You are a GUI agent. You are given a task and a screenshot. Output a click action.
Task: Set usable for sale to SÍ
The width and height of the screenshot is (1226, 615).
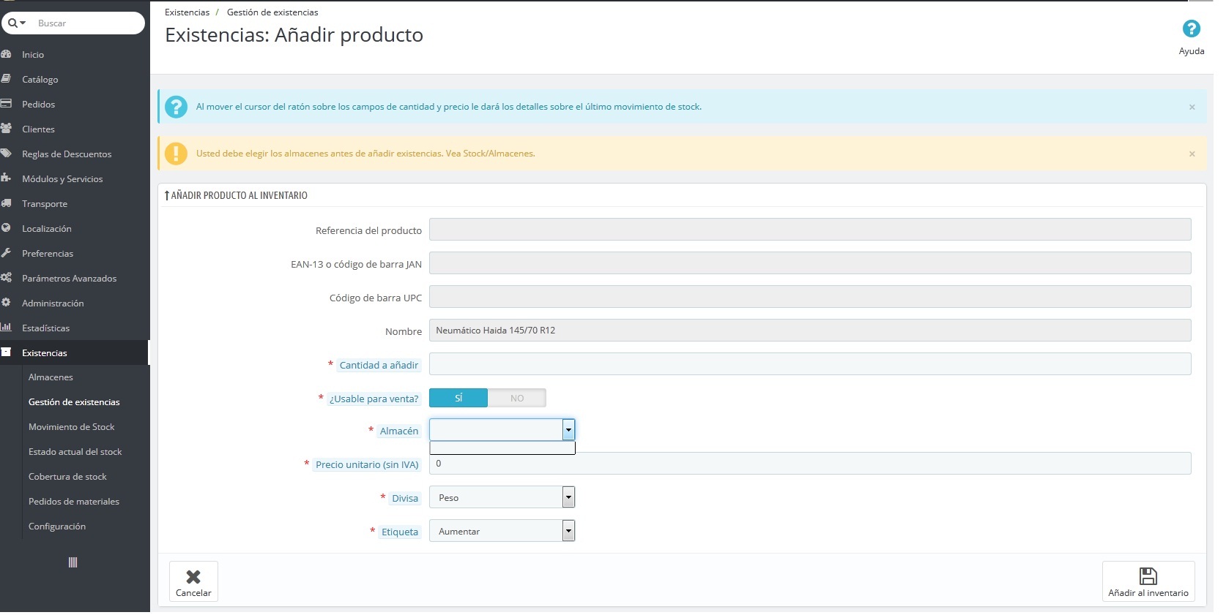[x=458, y=398]
